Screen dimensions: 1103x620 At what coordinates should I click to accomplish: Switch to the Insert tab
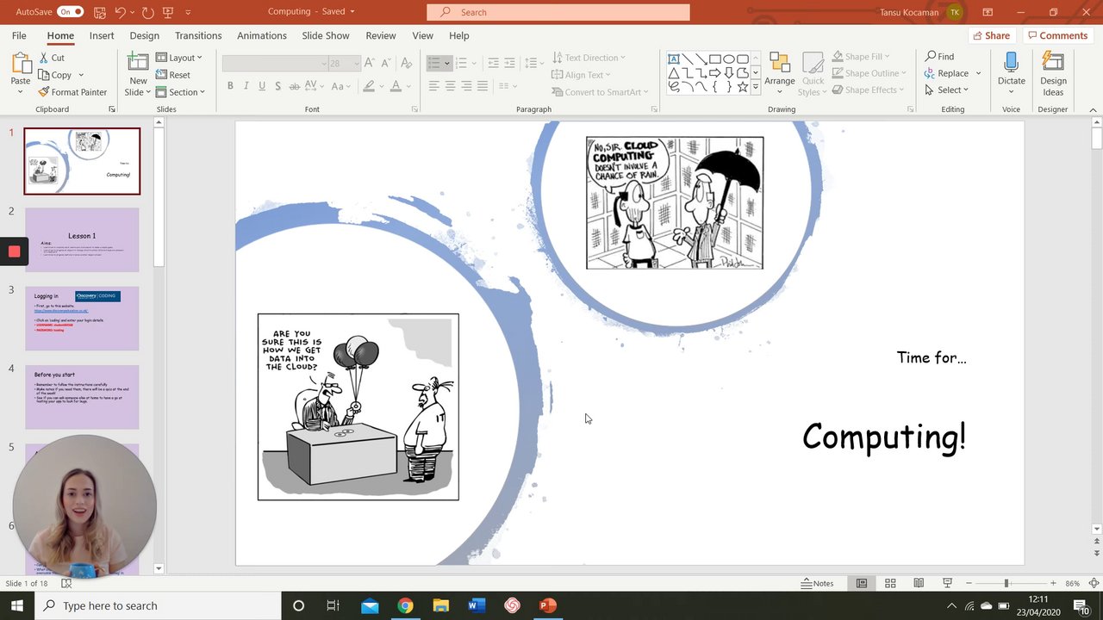102,35
